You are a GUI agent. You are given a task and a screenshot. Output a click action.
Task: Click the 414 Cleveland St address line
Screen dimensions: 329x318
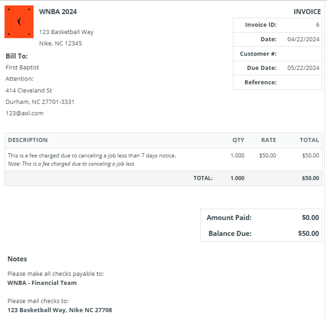[x=29, y=91]
